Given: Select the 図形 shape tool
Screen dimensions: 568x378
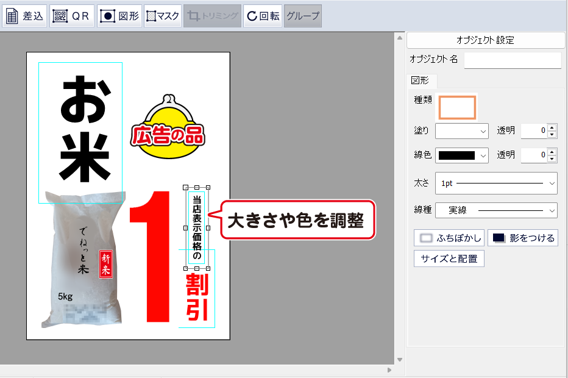Looking at the screenshot, I should pyautogui.click(x=119, y=16).
